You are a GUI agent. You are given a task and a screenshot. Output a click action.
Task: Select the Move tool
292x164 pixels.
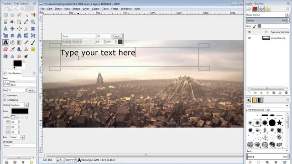(12, 29)
